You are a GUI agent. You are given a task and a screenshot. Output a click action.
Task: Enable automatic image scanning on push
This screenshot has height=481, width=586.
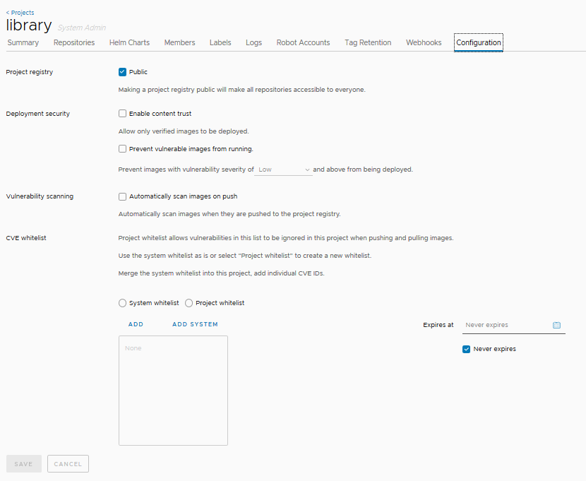click(122, 196)
